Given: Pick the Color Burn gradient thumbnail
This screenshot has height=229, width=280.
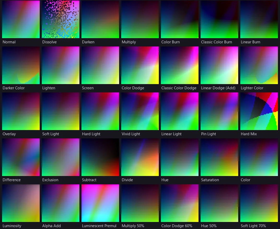Looking at the screenshot, I should [x=180, y=19].
